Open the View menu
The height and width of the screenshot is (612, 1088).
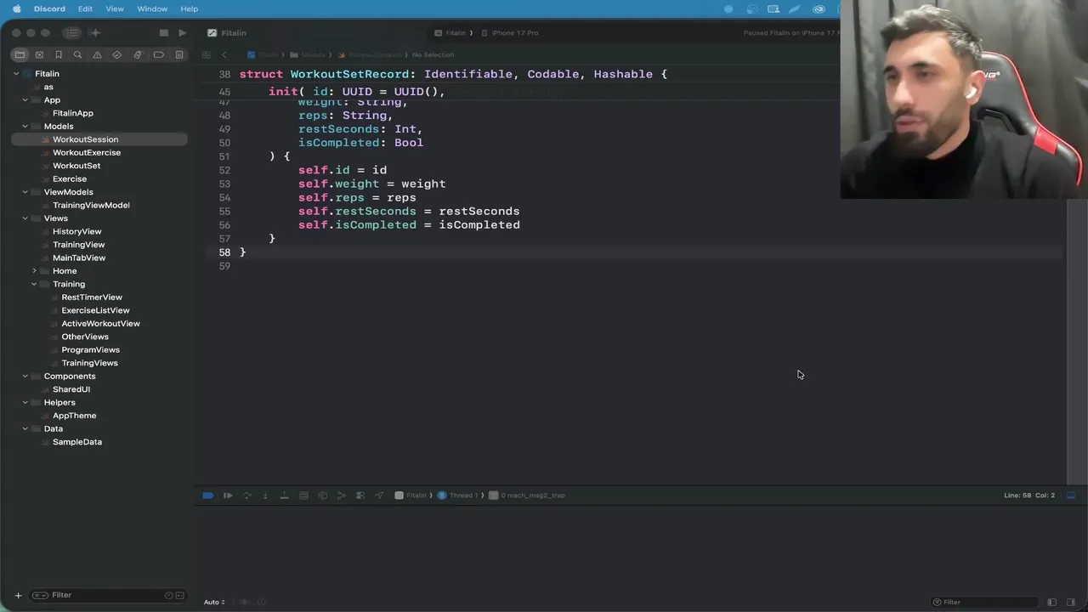click(115, 8)
